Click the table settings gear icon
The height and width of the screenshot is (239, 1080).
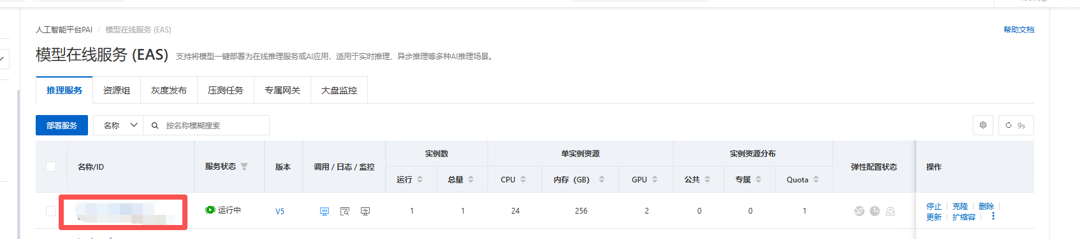click(x=983, y=125)
